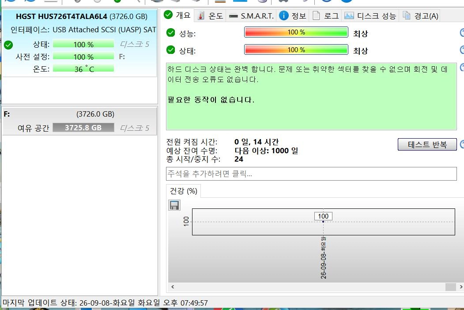
Task: Click the 인터페이스: USB Attached SCSI text
Action: [83, 30]
